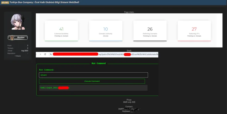Click the poster's avatar image

point(18,22)
